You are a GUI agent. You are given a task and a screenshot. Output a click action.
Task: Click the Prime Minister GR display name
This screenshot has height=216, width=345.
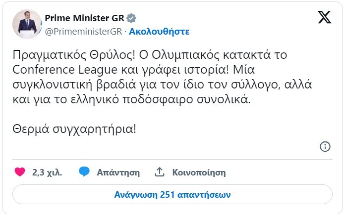pos(84,19)
